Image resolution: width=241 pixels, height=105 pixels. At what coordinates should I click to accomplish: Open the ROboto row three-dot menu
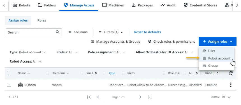(x=231, y=85)
